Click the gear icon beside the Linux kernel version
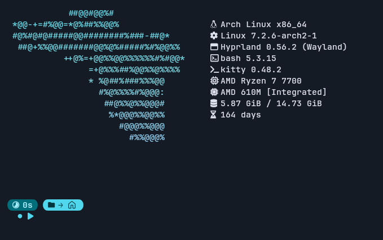The image size is (383, 240). coord(214,36)
